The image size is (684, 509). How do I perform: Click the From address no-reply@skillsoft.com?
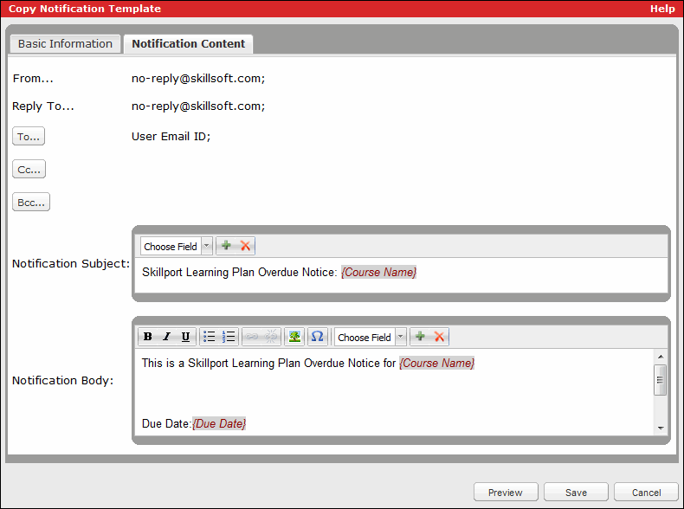pyautogui.click(x=198, y=79)
